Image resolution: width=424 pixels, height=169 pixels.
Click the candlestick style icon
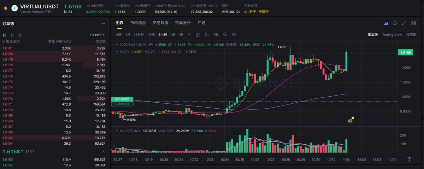point(216,35)
